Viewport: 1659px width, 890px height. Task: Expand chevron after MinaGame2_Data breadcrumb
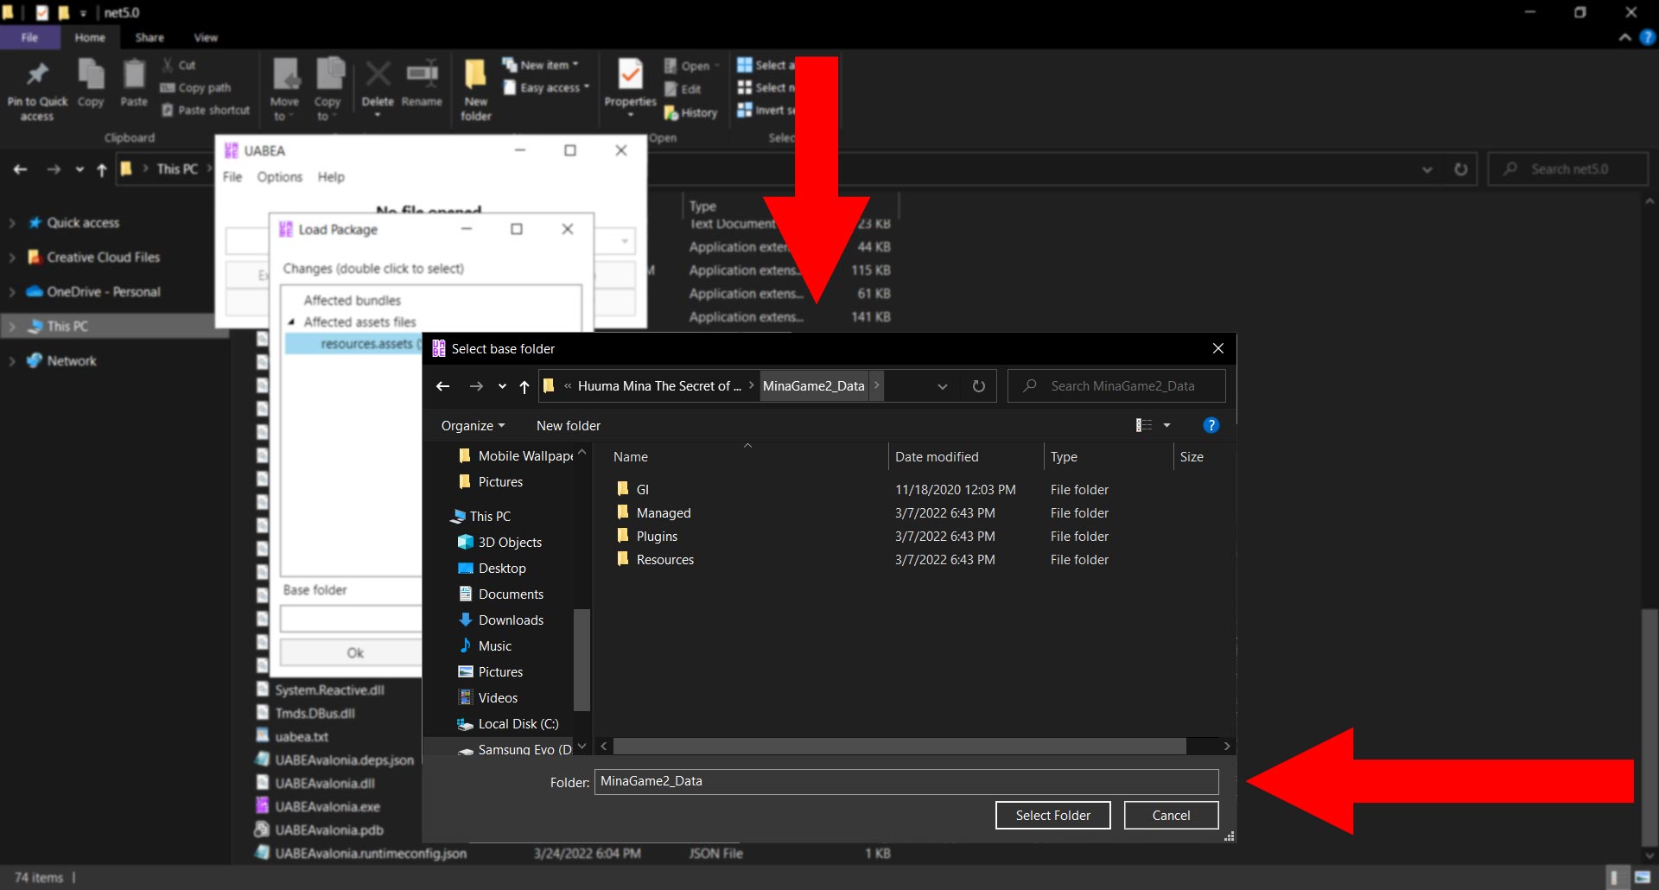(x=876, y=385)
